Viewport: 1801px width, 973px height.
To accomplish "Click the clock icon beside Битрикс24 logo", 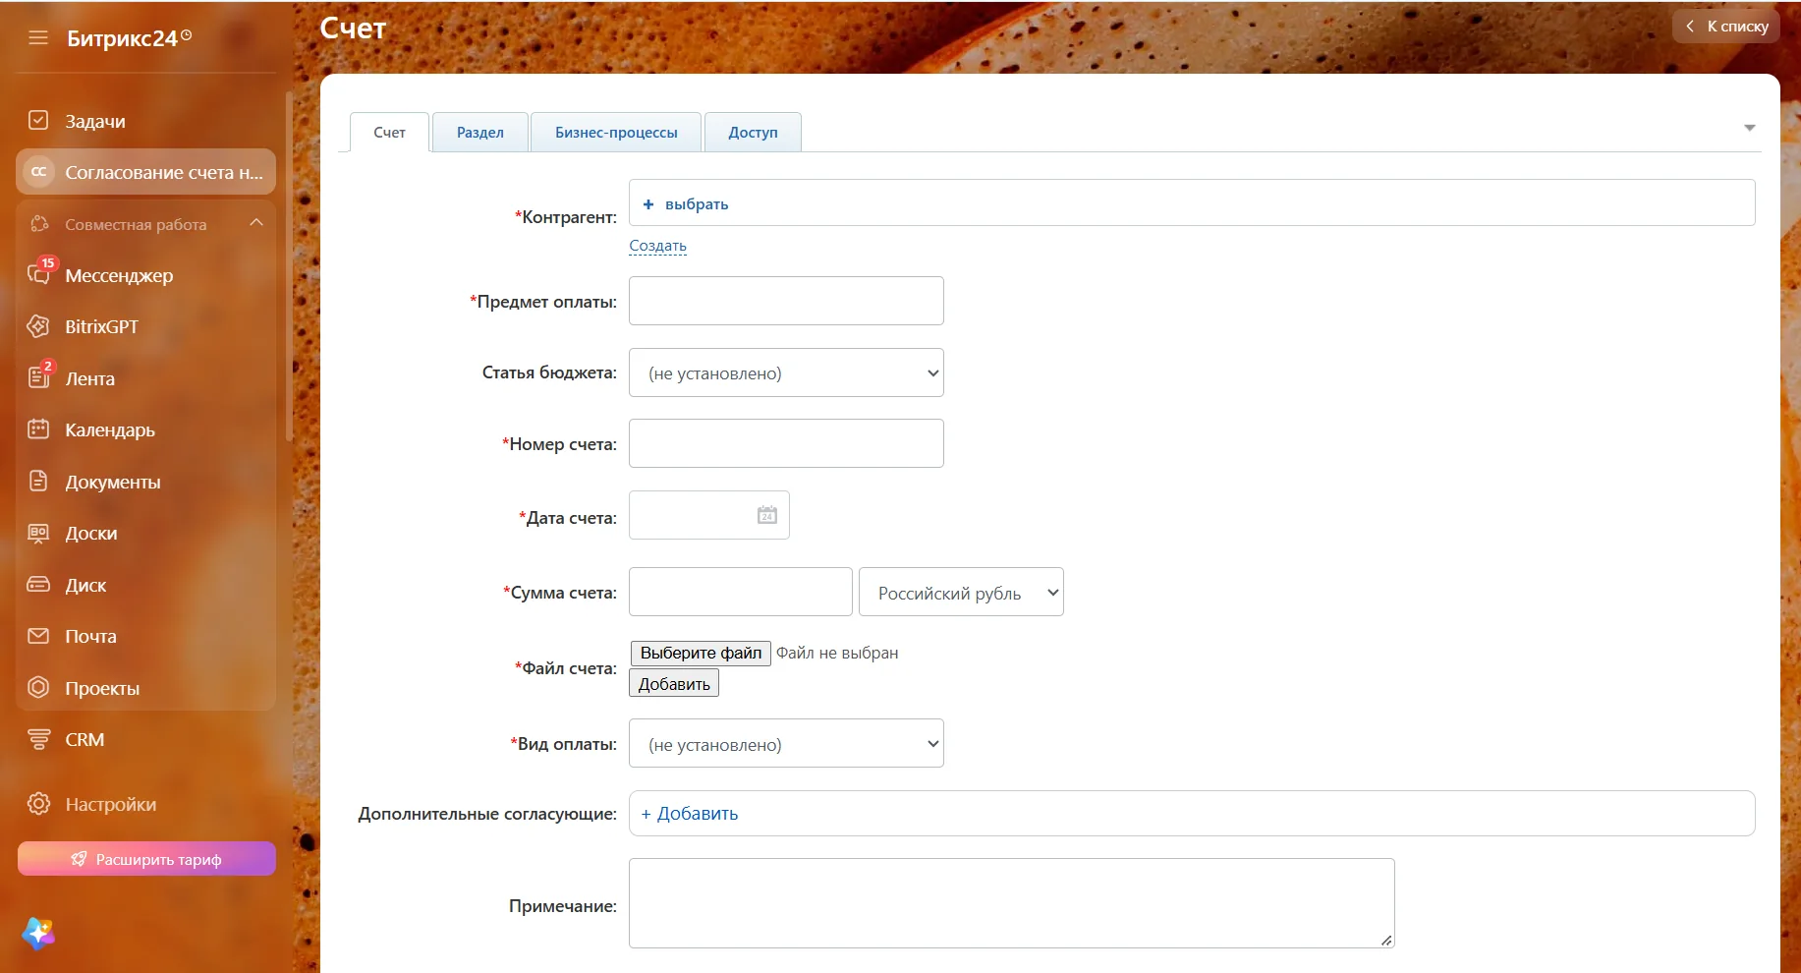I will click(187, 35).
